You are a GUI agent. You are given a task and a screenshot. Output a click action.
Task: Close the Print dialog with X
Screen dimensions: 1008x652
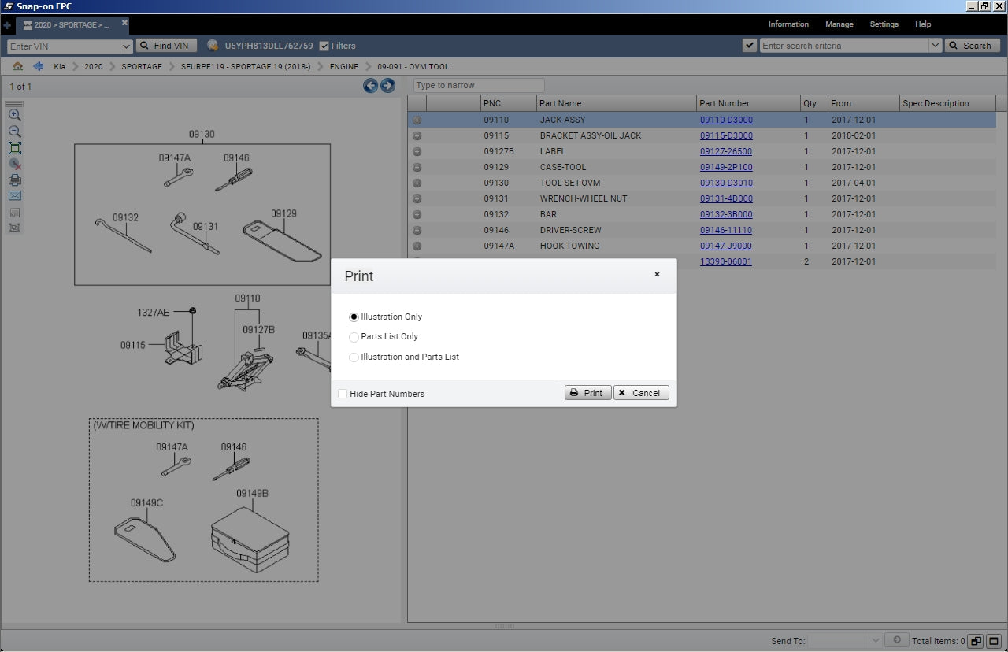coord(657,275)
